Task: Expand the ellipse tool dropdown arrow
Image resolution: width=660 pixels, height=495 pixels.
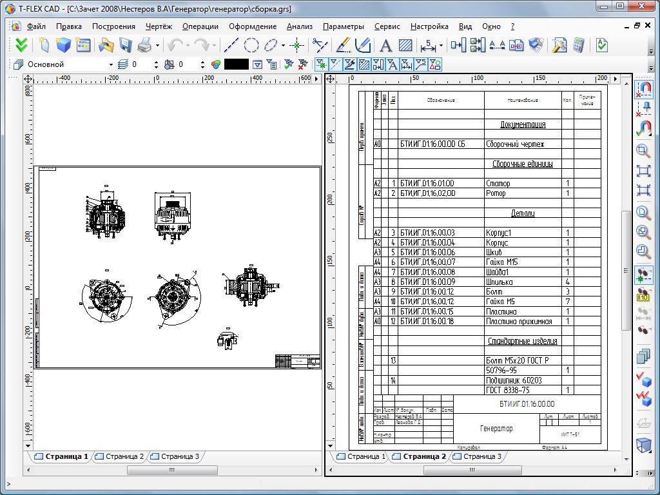Action: pyautogui.click(x=284, y=46)
